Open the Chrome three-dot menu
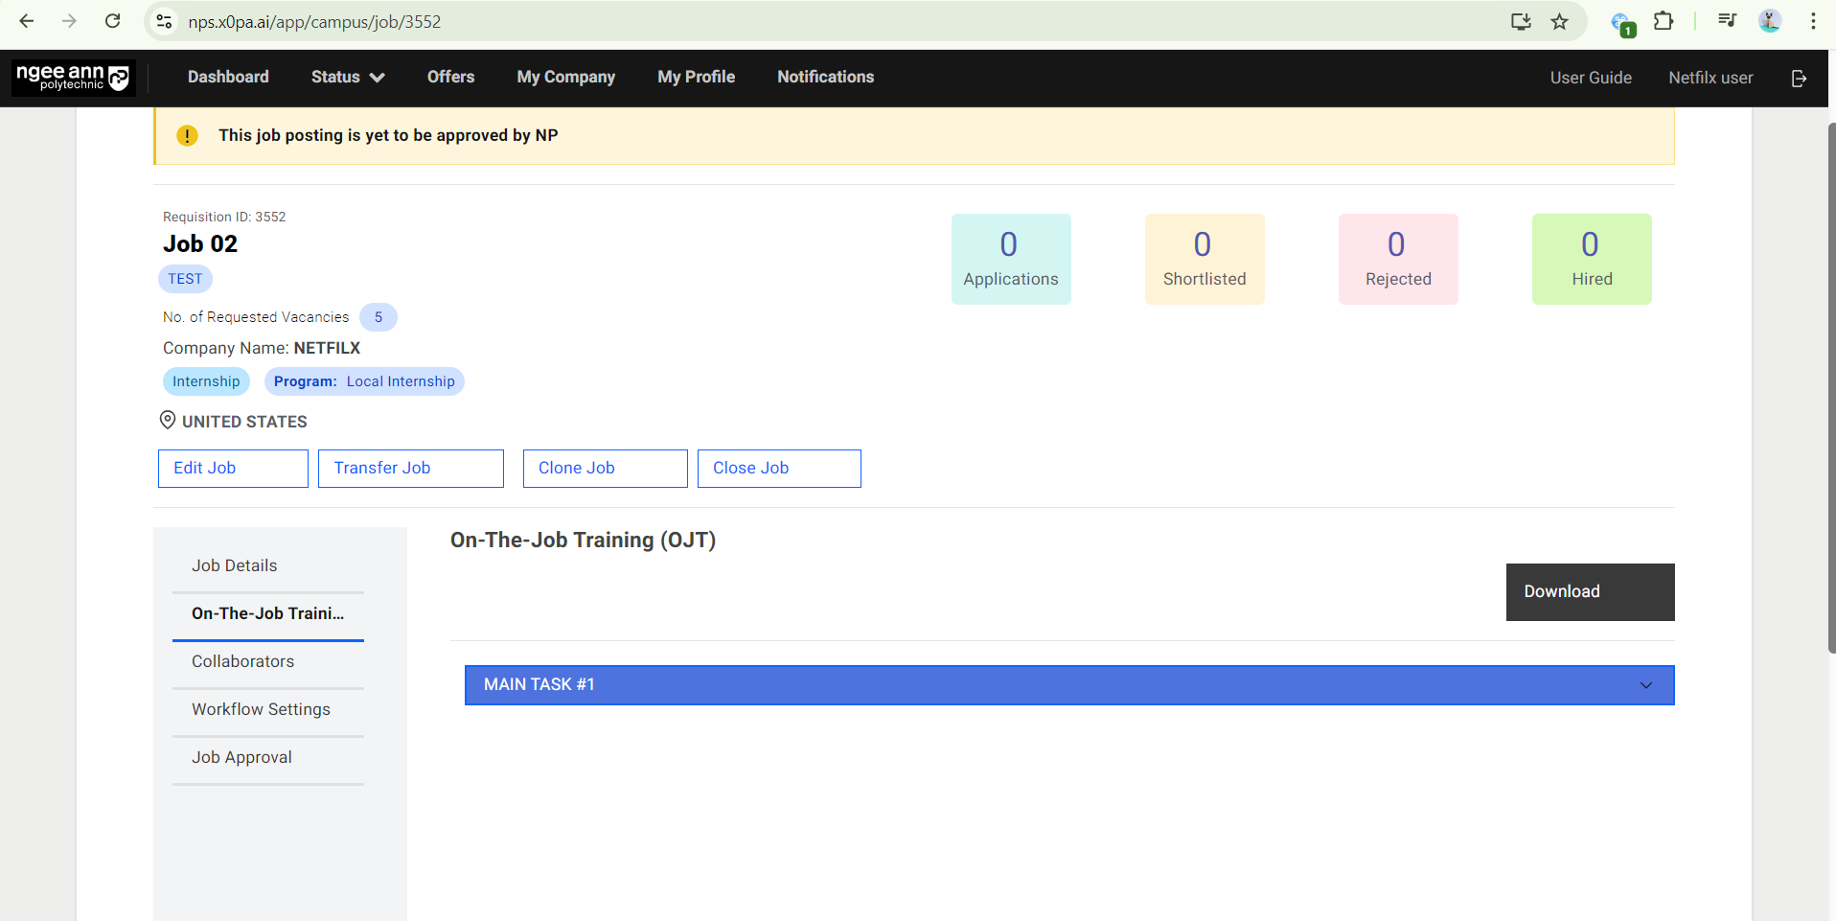This screenshot has width=1836, height=921. [1813, 21]
